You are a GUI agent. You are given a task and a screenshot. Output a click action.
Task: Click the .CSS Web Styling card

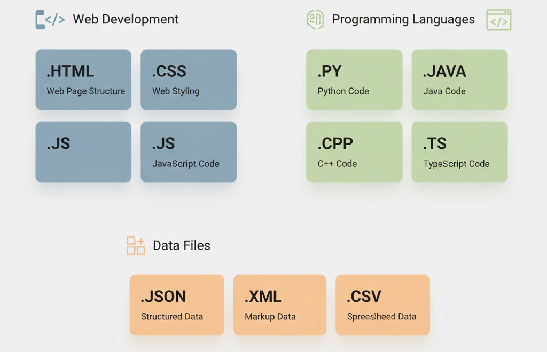[x=189, y=79]
